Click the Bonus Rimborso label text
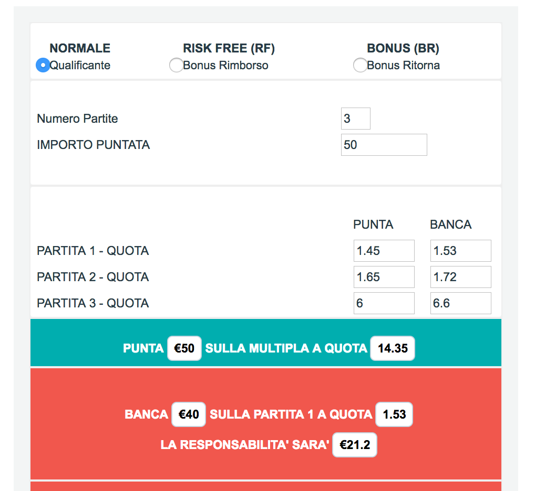Image resolution: width=535 pixels, height=491 pixels. pos(226,66)
